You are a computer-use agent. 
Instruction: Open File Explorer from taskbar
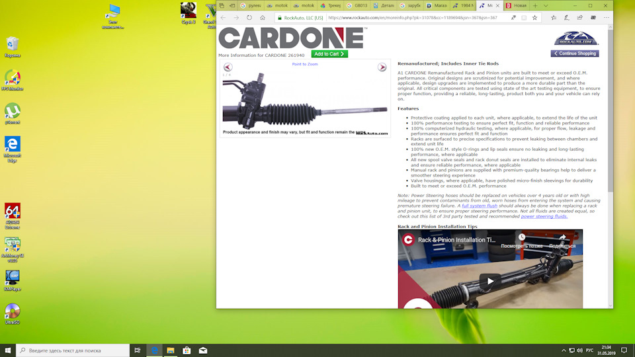(171, 350)
